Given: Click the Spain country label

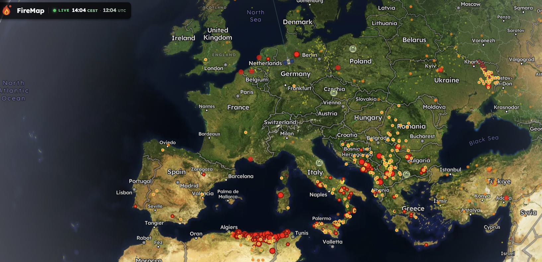Looking at the screenshot, I should click(x=177, y=172).
